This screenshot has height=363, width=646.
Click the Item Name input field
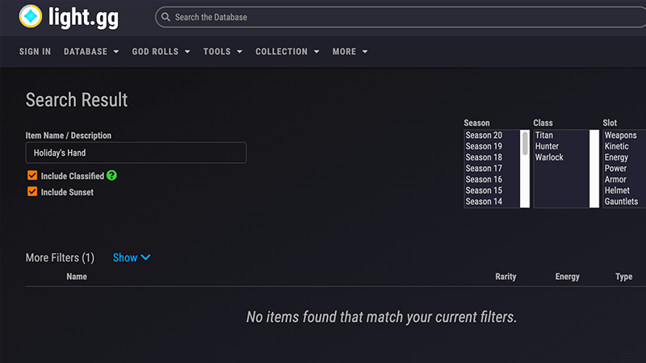pyautogui.click(x=136, y=152)
